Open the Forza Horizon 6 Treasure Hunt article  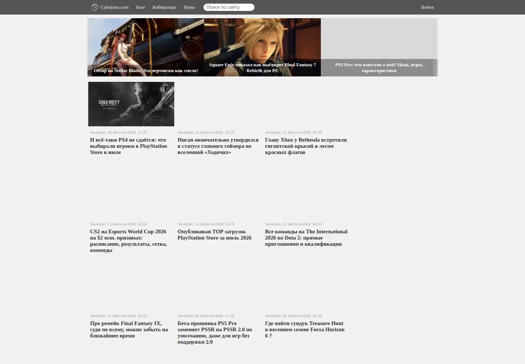click(305, 329)
